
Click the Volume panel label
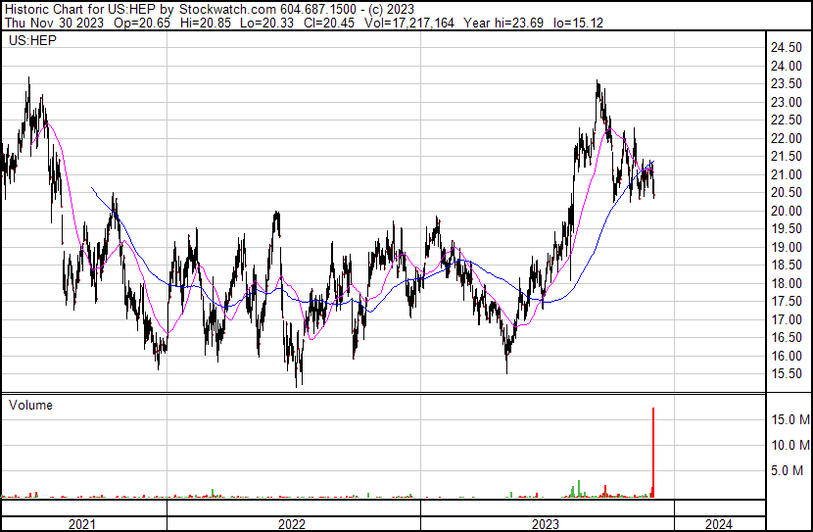[30, 405]
